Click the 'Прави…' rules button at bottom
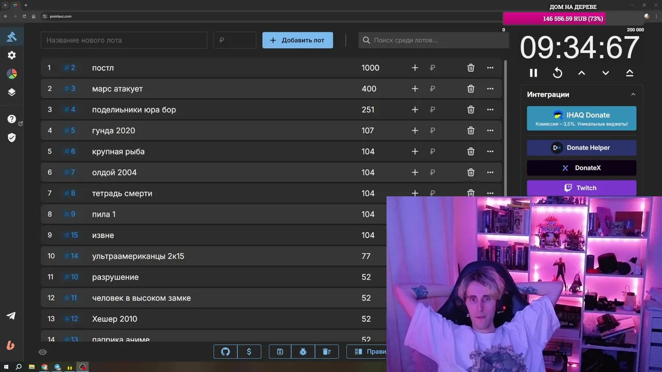The image size is (662, 372). 366,352
